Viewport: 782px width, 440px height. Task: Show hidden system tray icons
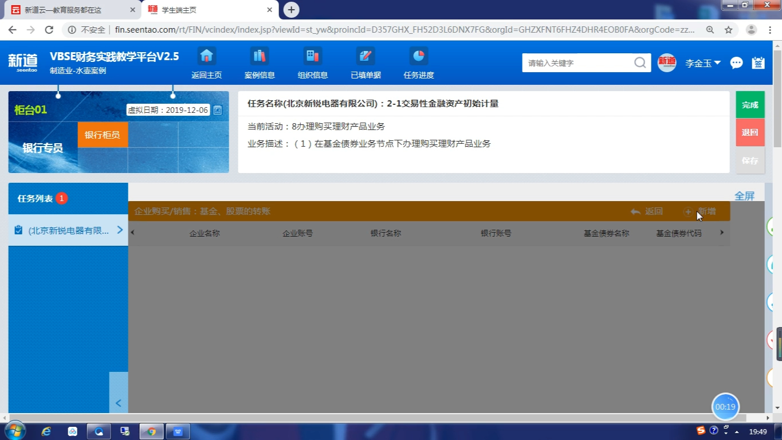pos(737,431)
